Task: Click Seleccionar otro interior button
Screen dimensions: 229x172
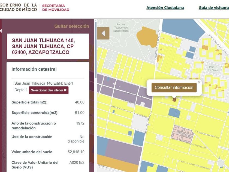Action: pos(49,90)
